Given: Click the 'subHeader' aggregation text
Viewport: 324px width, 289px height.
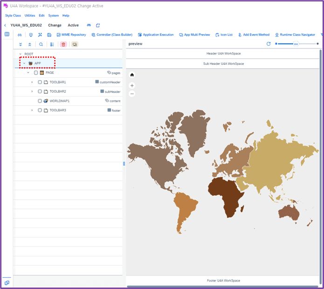Looking at the screenshot, I should coord(112,91).
